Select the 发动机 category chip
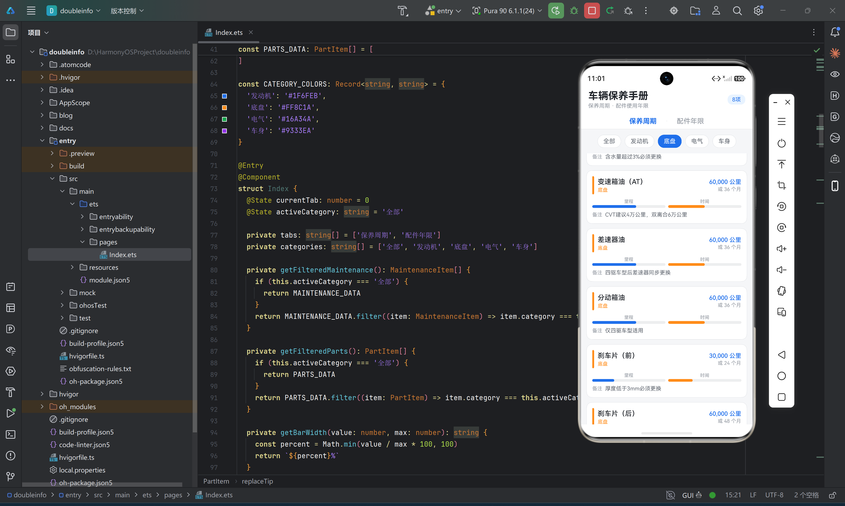 pyautogui.click(x=639, y=141)
